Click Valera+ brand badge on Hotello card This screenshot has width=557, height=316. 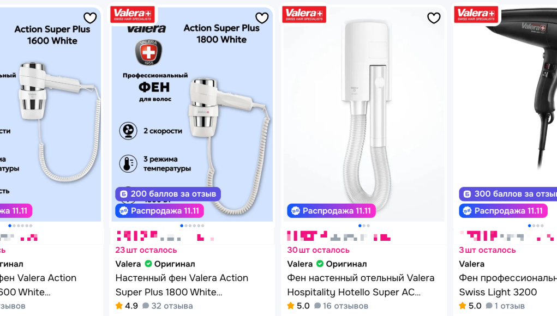pos(304,15)
